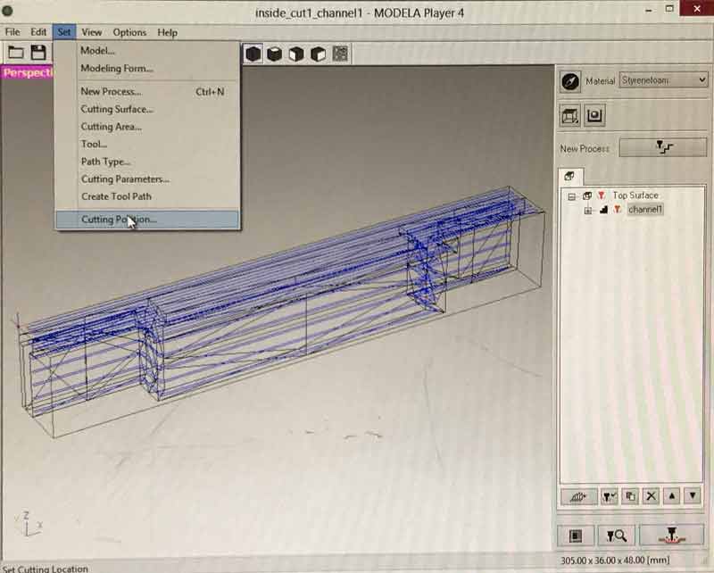This screenshot has height=573, width=714.
Task: Move process down with down arrow
Action: pyautogui.click(x=693, y=495)
